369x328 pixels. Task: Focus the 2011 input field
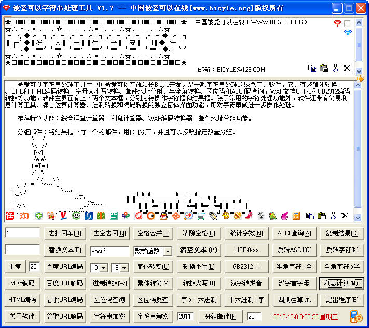click(185, 317)
